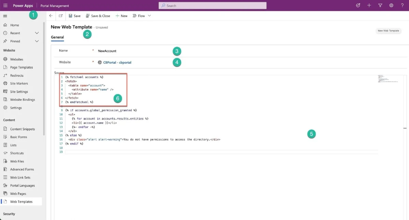Viewport: 409px width, 220px height.
Task: Click the code editor minimap thumbnail
Action: 388,79
